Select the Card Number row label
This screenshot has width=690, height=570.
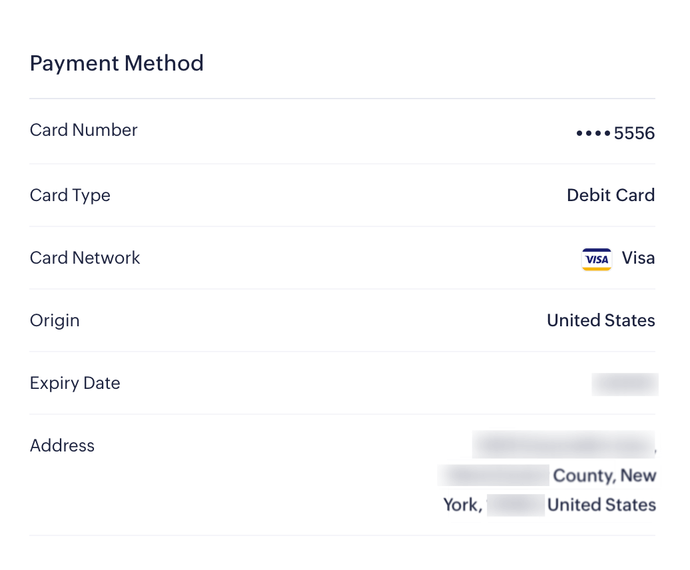tap(83, 130)
